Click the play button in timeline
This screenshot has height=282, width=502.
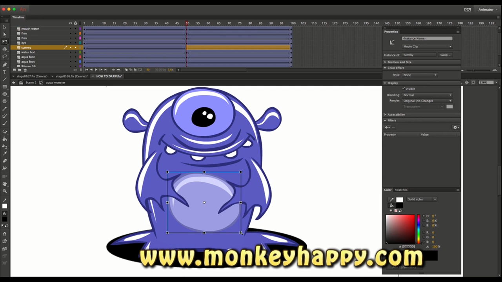tap(96, 70)
